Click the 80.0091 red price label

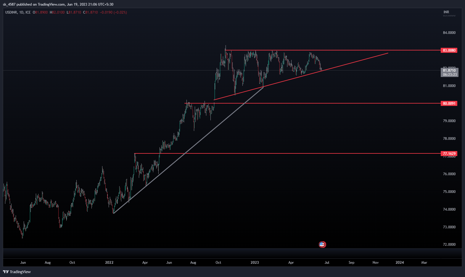pyautogui.click(x=449, y=104)
